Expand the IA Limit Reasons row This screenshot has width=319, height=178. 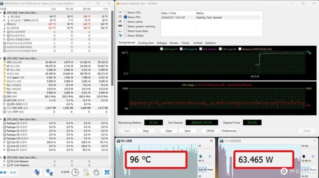(x=4, y=161)
